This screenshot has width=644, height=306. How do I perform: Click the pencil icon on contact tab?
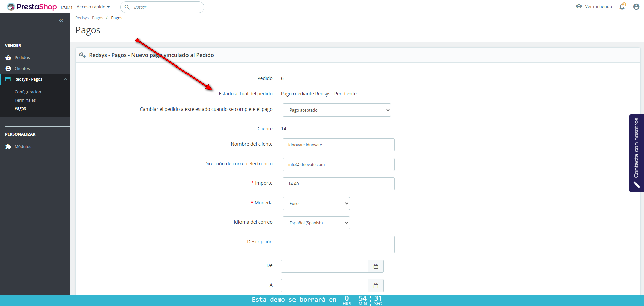[636, 185]
